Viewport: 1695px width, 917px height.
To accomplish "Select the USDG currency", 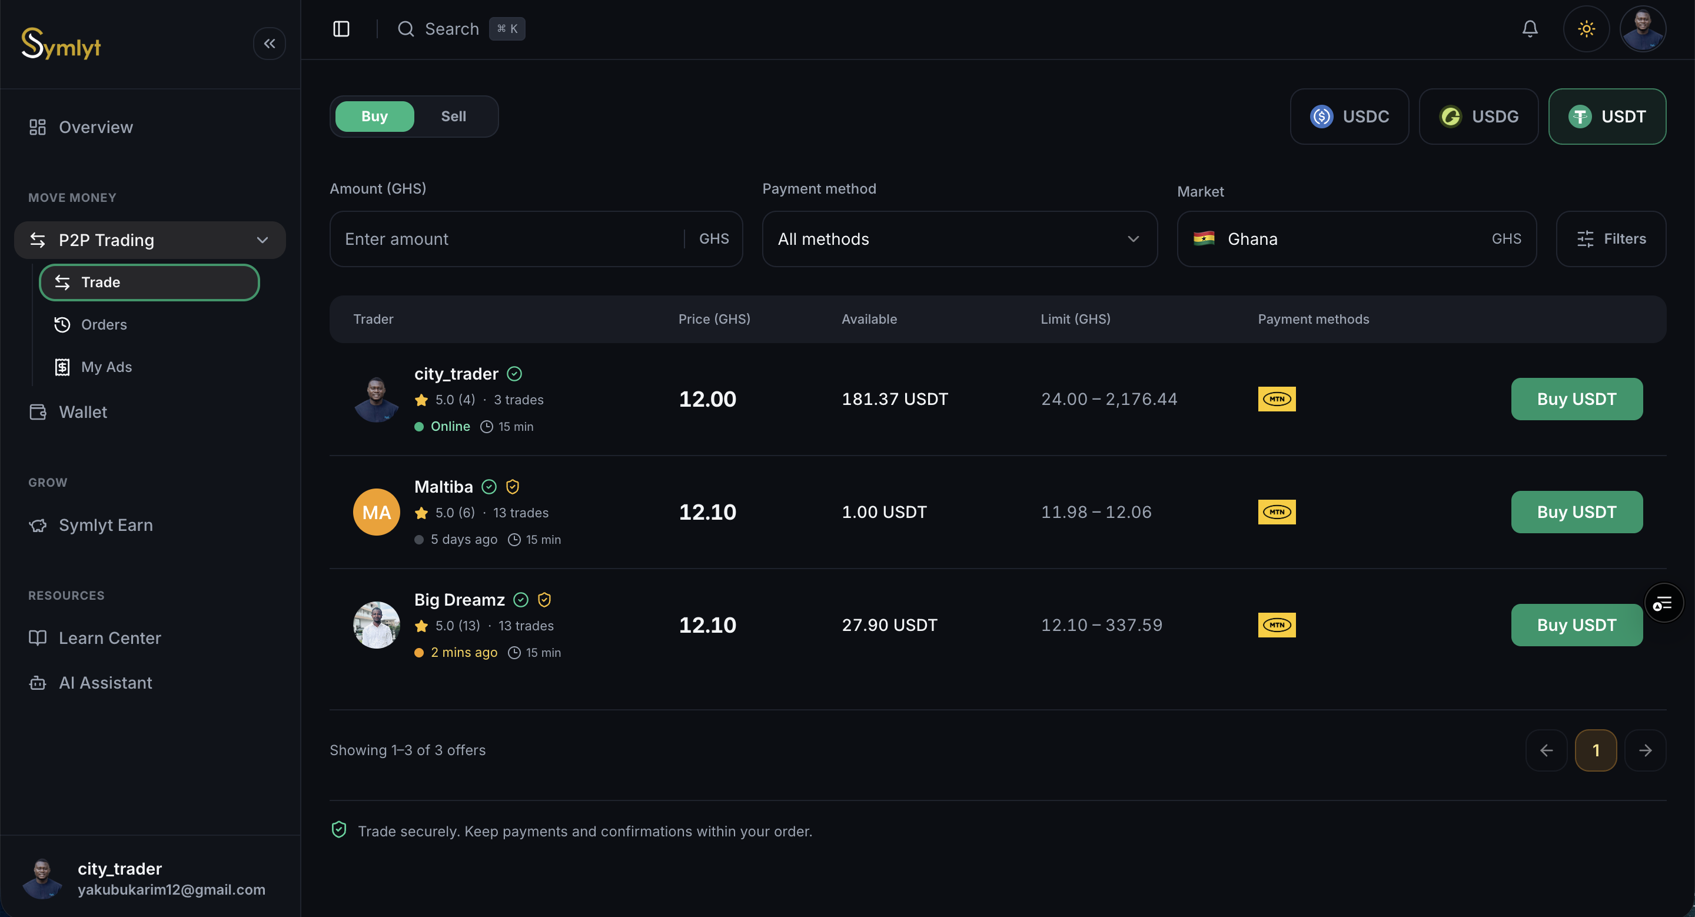I will [x=1478, y=117].
